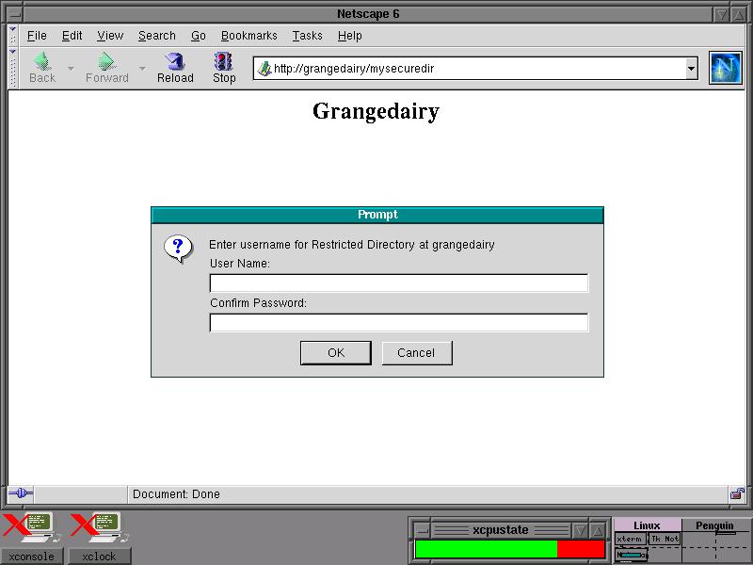Open the Back button history arrow
Viewport: 753px width, 565px height.
(x=71, y=69)
